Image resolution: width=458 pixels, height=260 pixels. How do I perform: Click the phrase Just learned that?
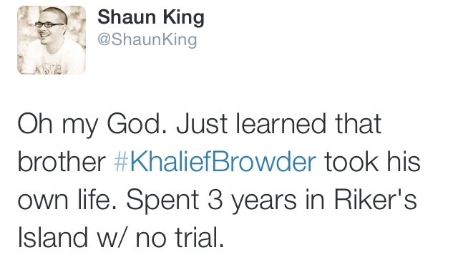pyautogui.click(x=278, y=123)
